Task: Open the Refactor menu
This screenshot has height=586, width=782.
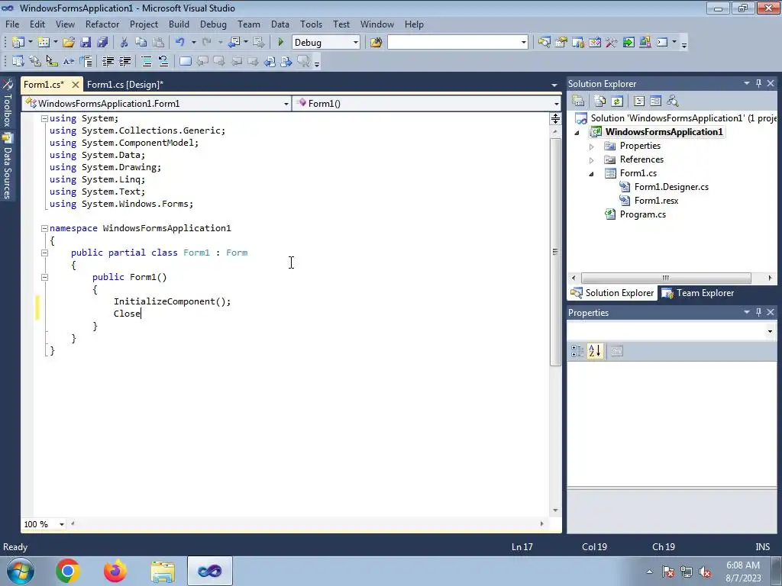Action: click(x=102, y=24)
